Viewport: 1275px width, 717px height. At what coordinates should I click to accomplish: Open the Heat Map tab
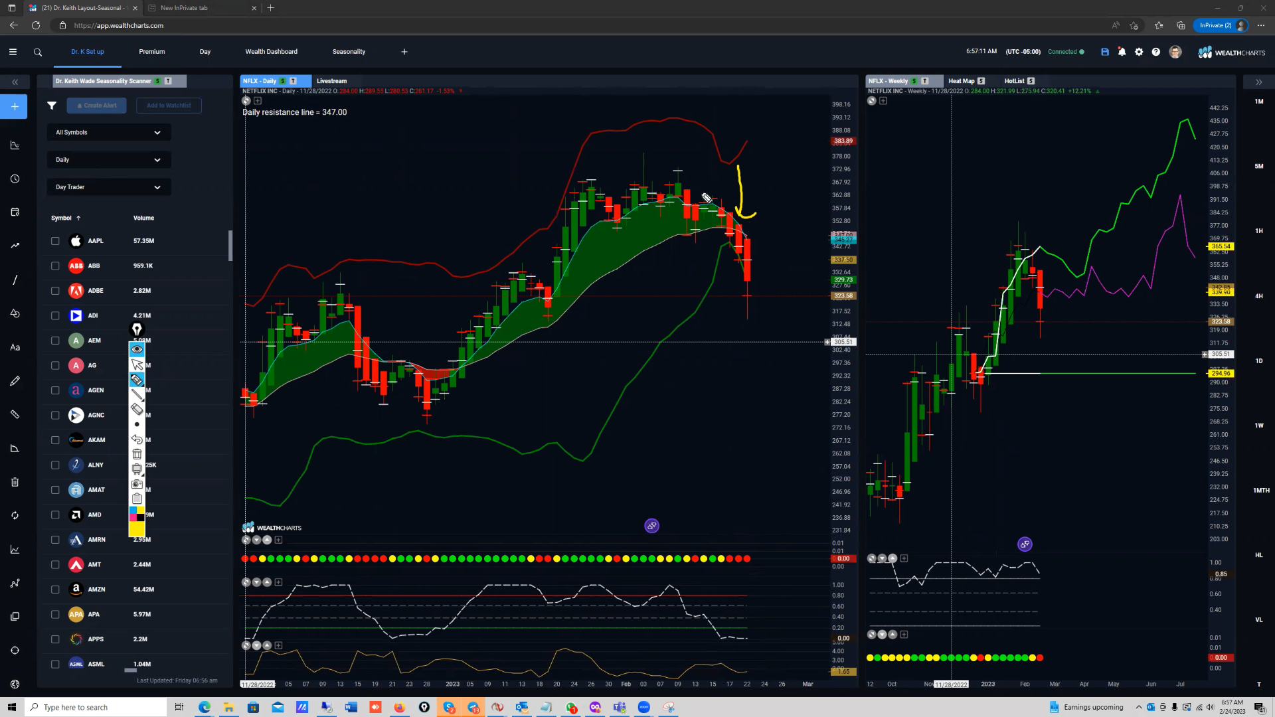[x=961, y=81]
